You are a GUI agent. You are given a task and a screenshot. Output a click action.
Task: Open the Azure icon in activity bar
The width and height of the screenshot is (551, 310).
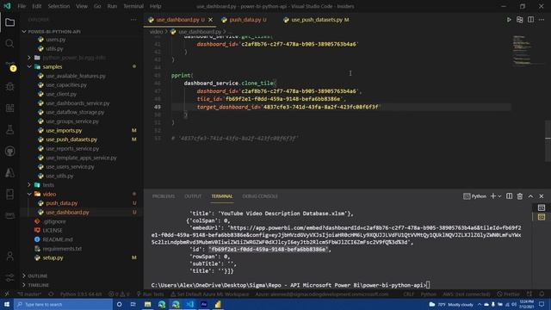coord(9,172)
